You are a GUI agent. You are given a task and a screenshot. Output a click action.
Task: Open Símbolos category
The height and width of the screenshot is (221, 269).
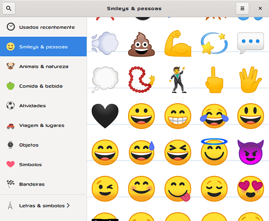click(x=43, y=165)
